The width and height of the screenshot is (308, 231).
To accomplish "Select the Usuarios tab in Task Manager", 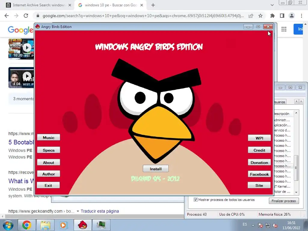I will click(280, 102).
